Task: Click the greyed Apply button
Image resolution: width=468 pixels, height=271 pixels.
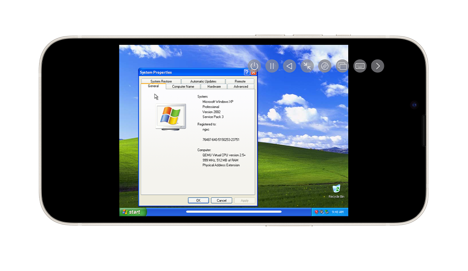Action: [245, 200]
